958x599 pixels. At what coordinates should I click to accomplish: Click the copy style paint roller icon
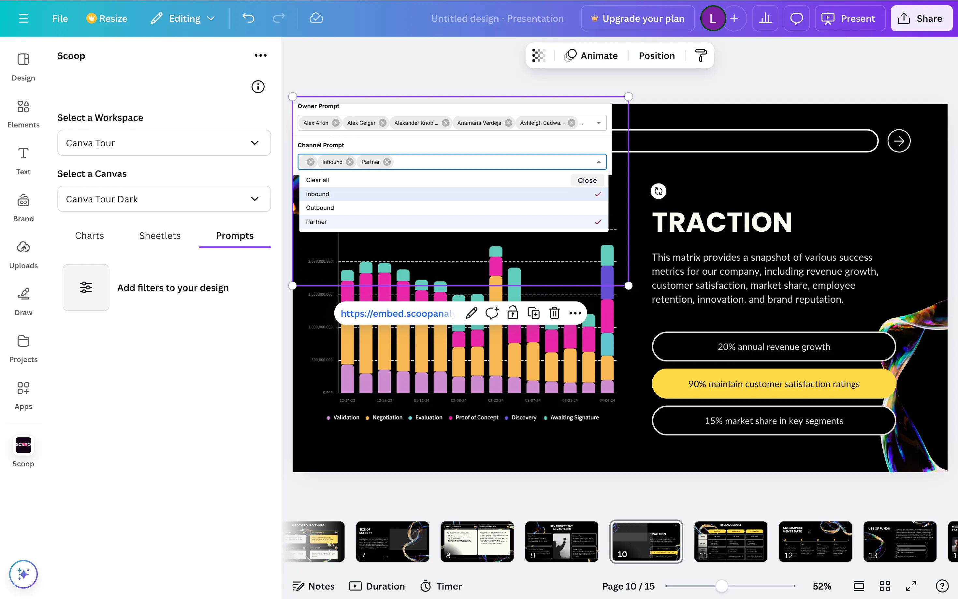[x=701, y=55]
